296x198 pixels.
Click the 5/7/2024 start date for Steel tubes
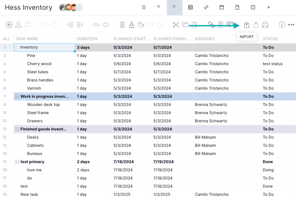tap(122, 72)
